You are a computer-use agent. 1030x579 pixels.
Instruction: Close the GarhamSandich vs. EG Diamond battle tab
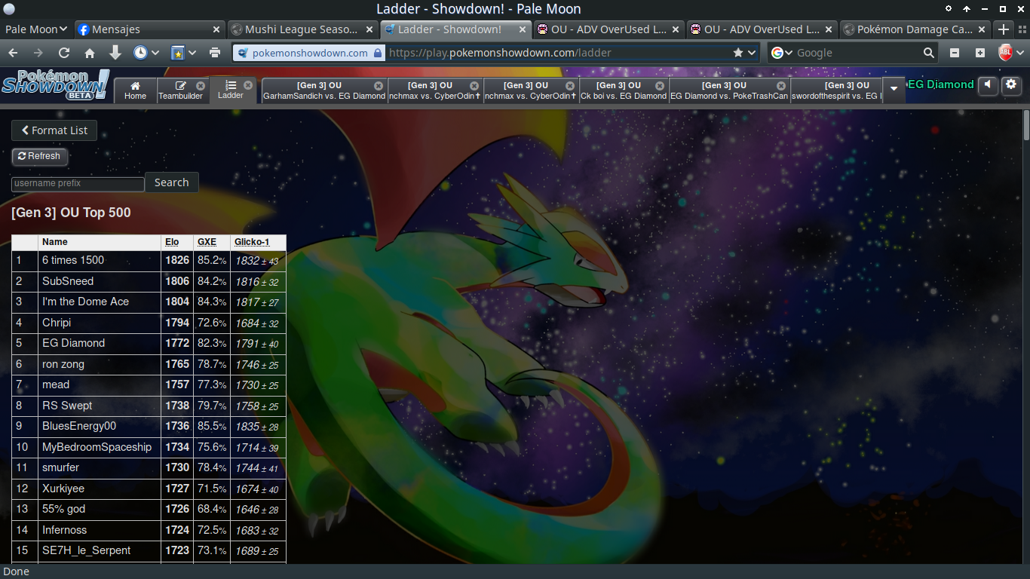(x=379, y=86)
